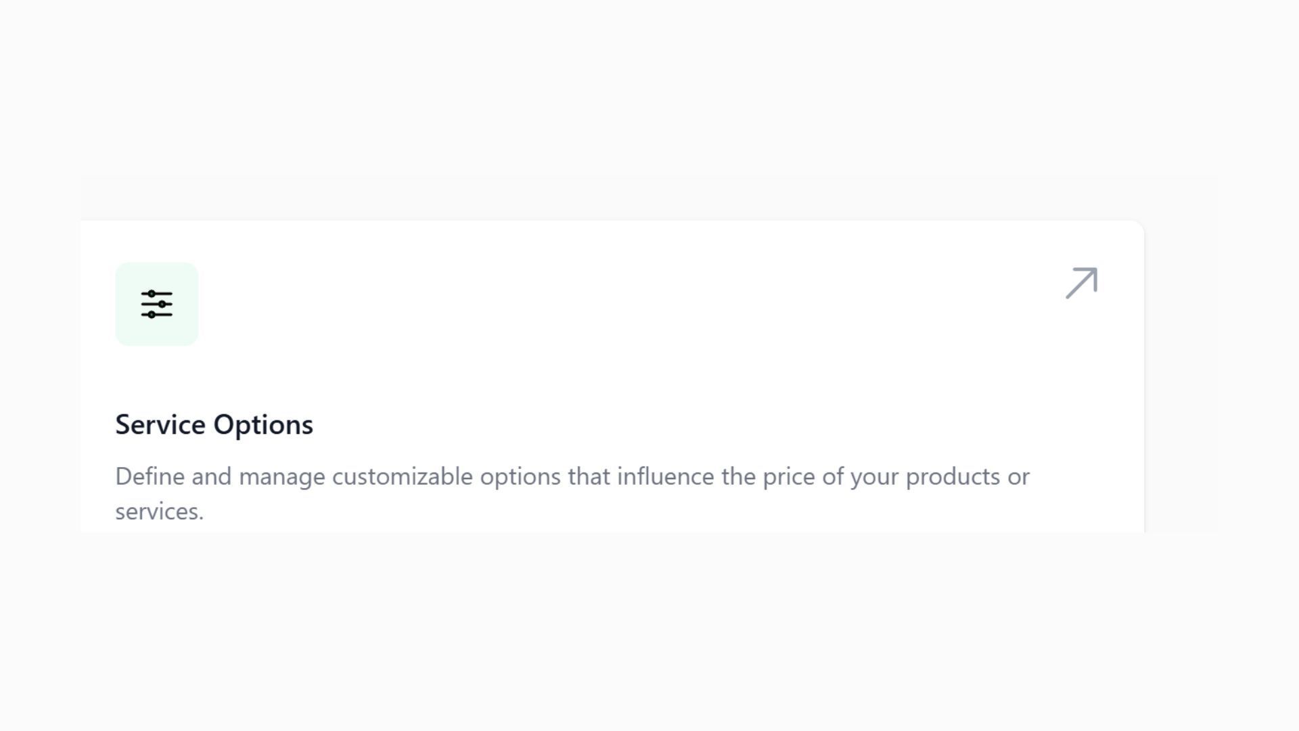Click "products or" at the line end
The height and width of the screenshot is (731, 1299).
tap(967, 477)
